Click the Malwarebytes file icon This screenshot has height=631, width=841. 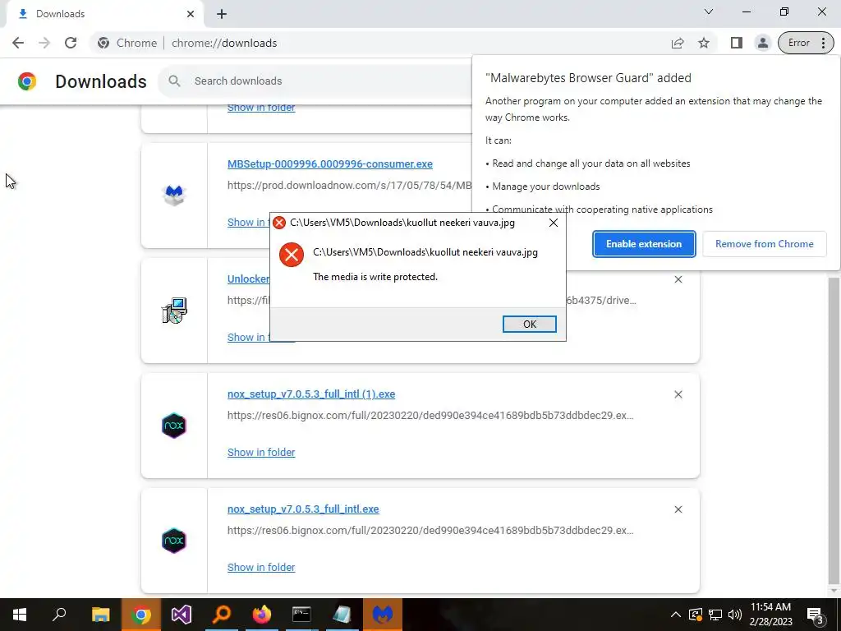[174, 196]
